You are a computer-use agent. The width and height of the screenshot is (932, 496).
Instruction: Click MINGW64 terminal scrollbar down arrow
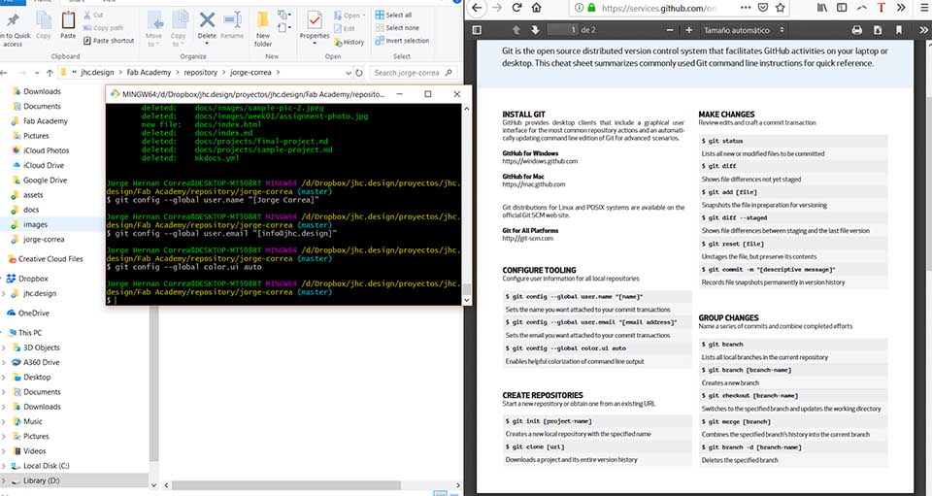click(x=467, y=301)
